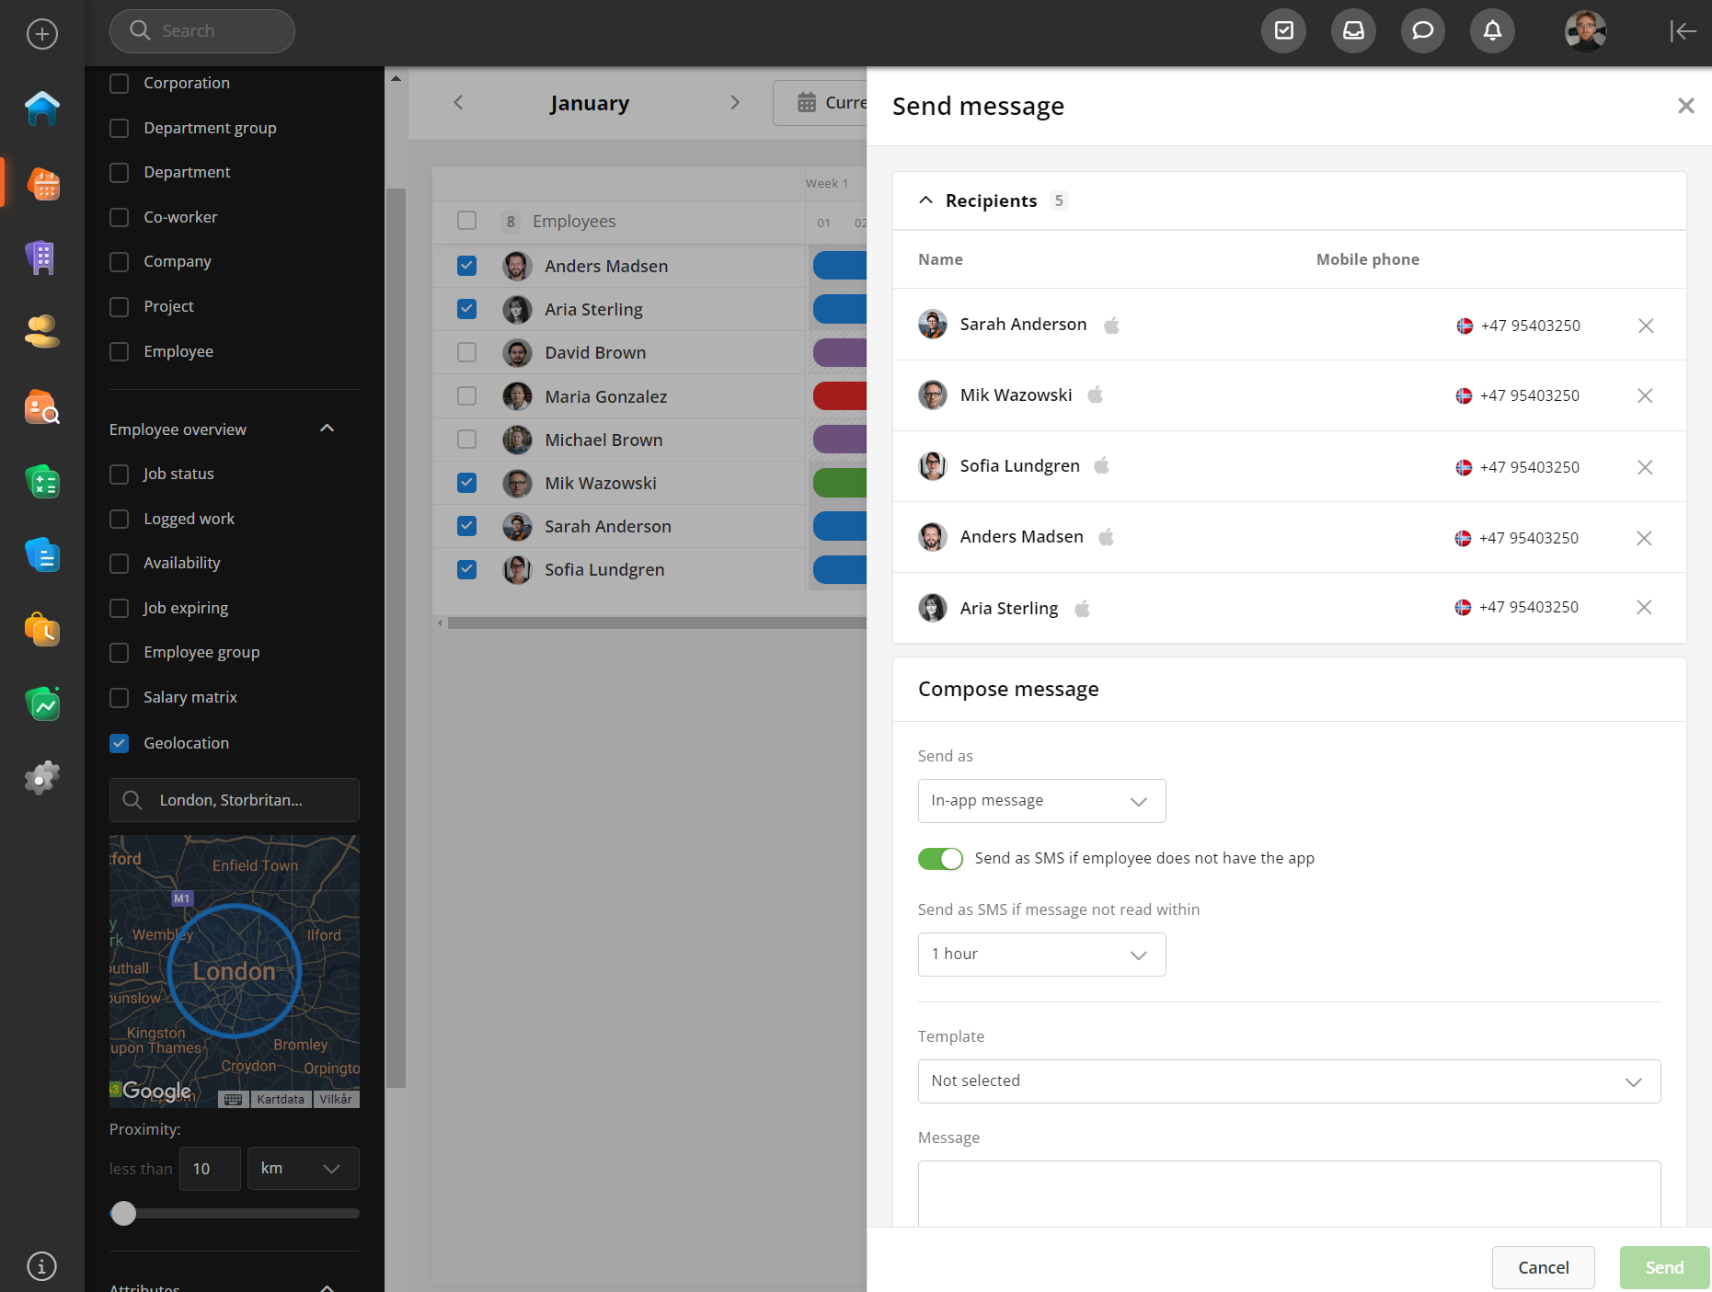Uncheck the Geolocation filter
The image size is (1712, 1292).
(120, 743)
